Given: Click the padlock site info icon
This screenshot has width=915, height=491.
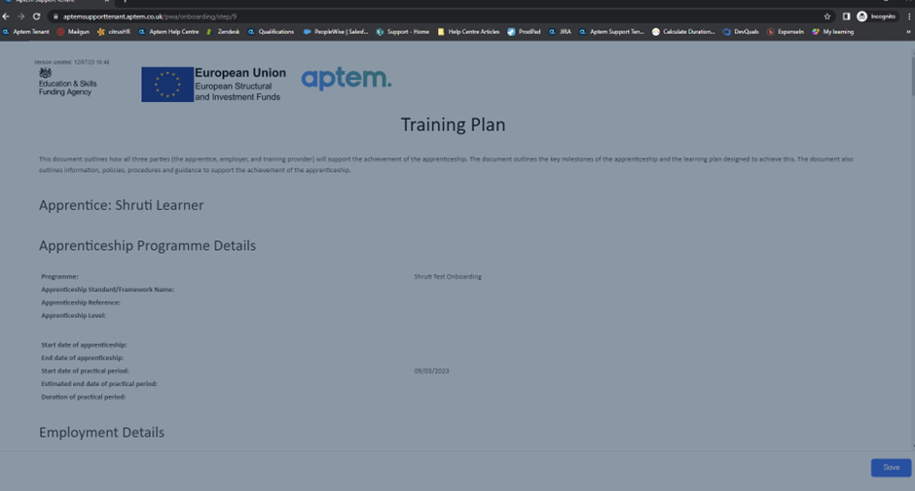Looking at the screenshot, I should (x=56, y=17).
